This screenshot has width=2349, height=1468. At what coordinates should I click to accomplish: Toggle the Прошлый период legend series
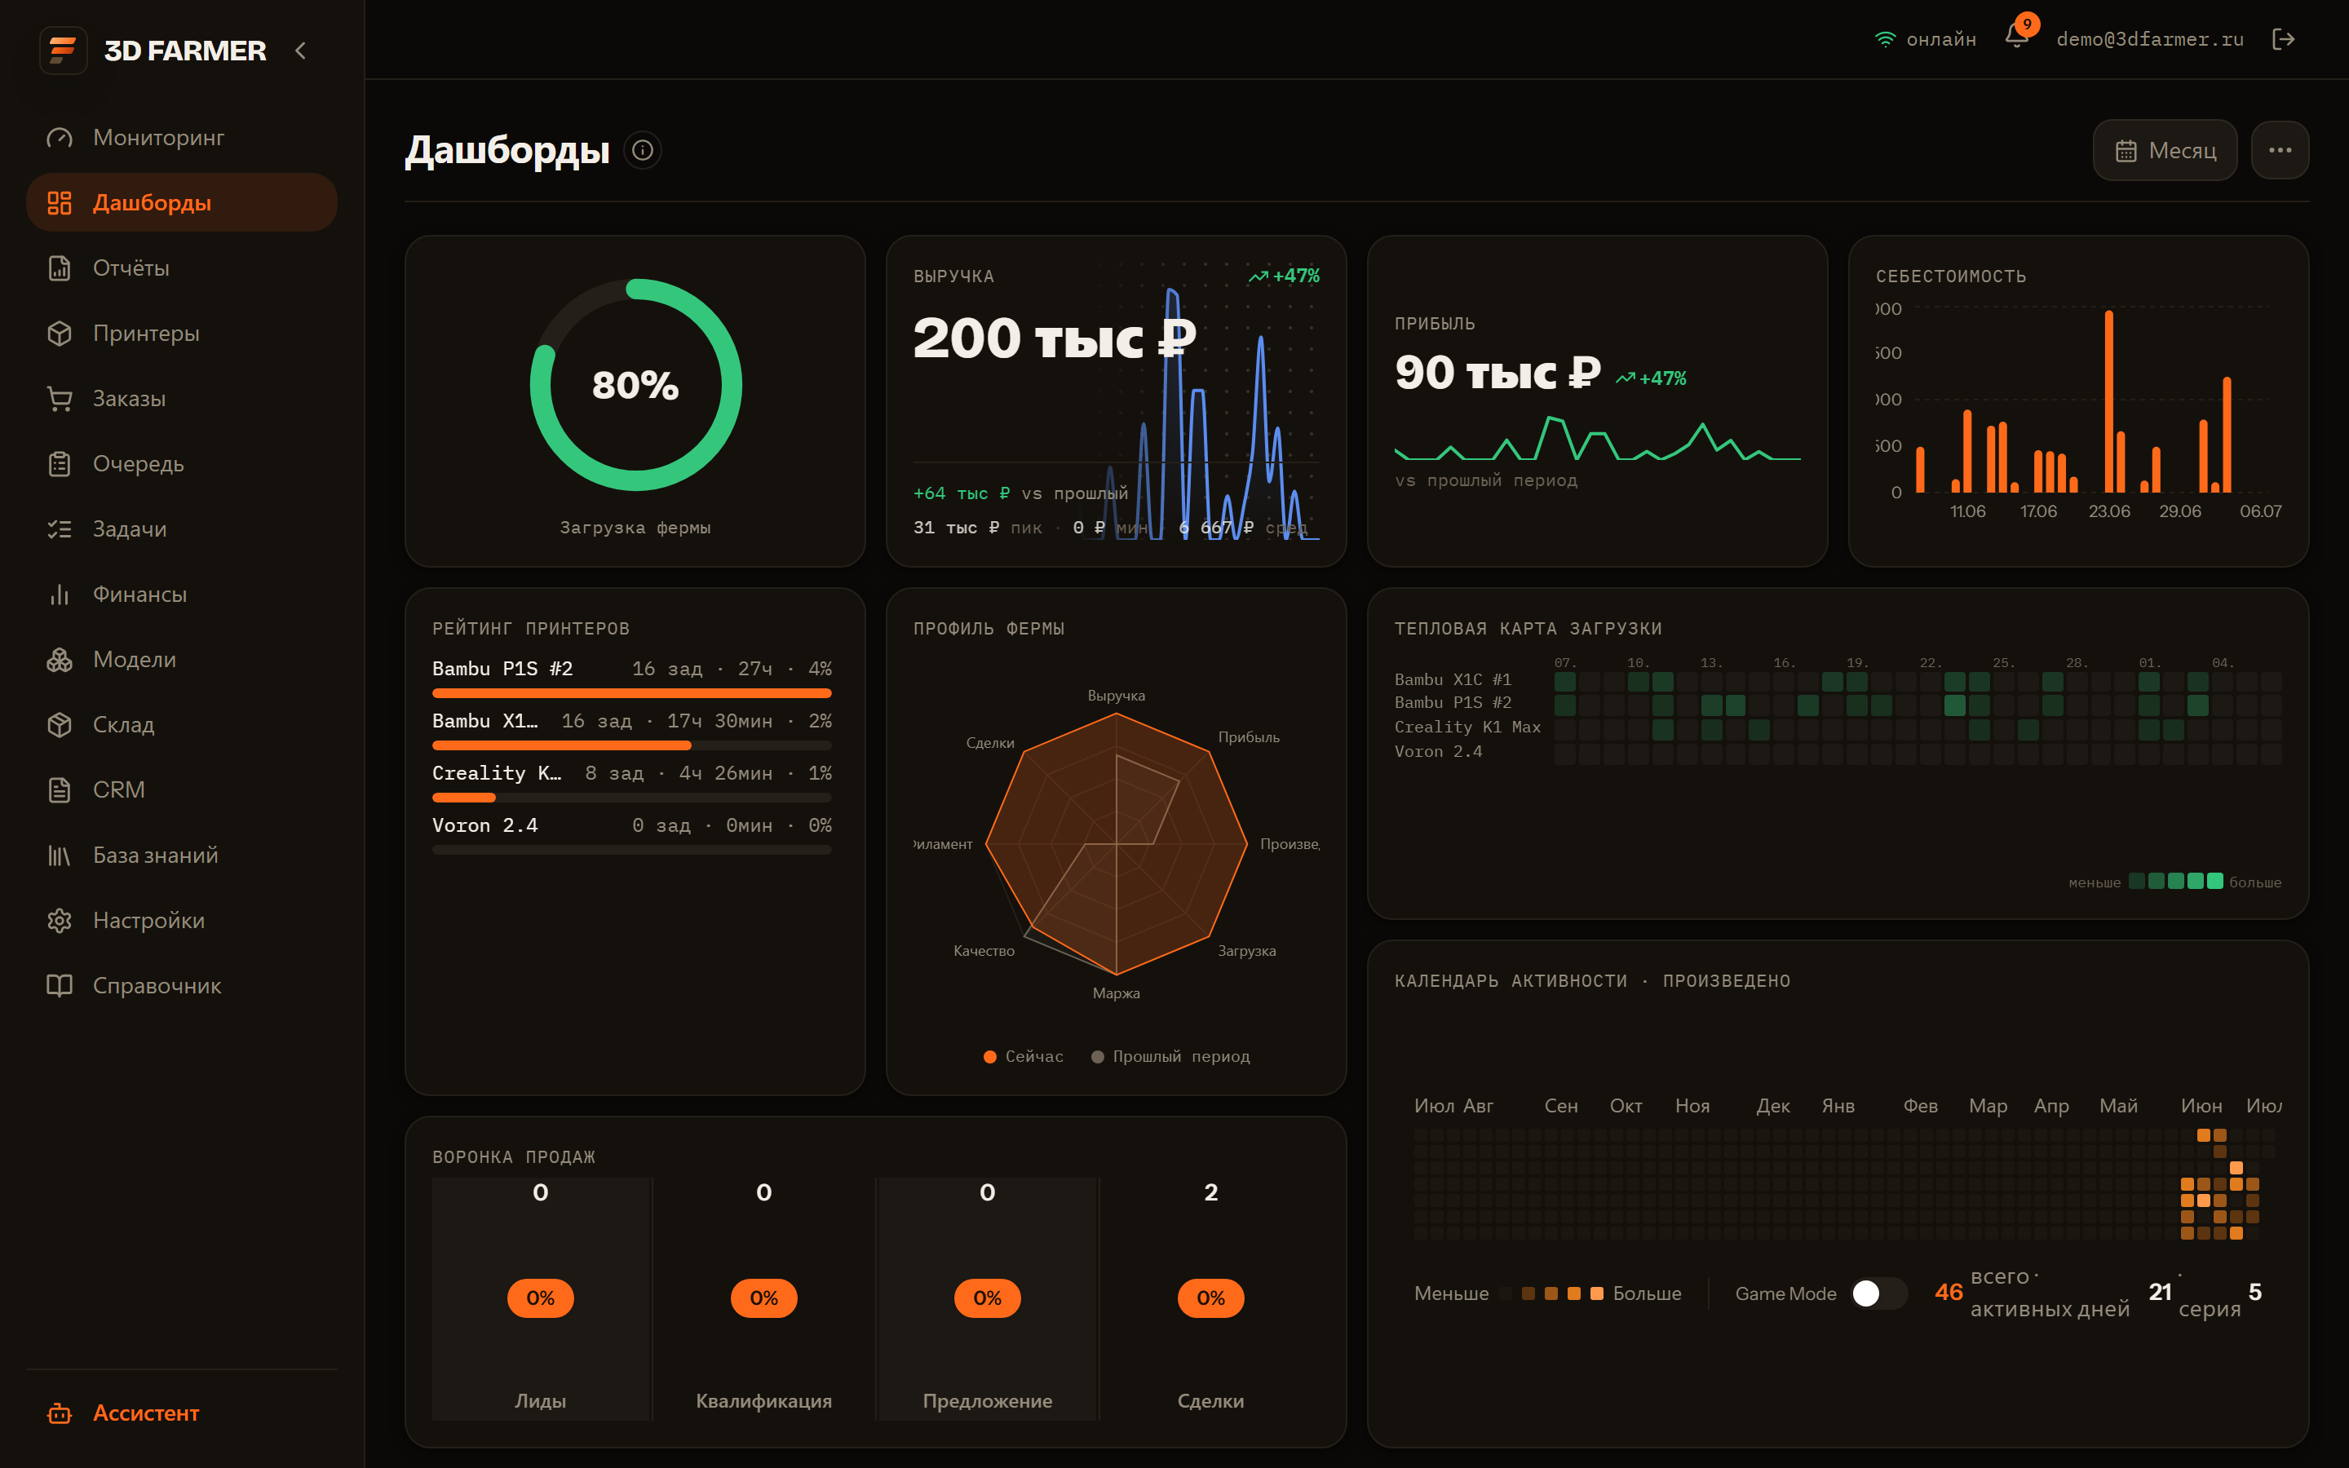pos(1170,1056)
